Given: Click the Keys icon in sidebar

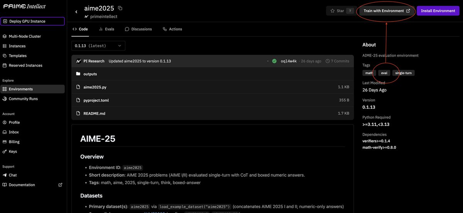Looking at the screenshot, I should (x=5, y=151).
